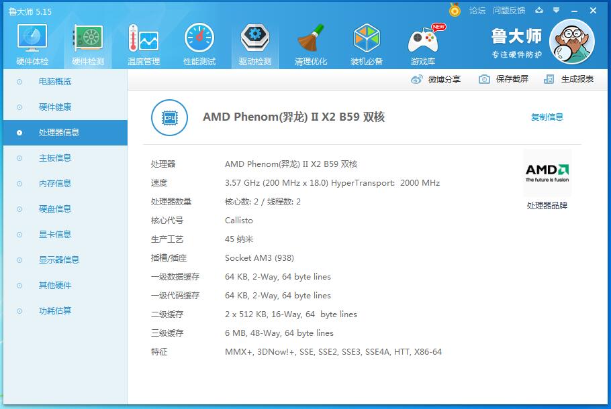Click the bullet before 功耗估算

[19, 311]
